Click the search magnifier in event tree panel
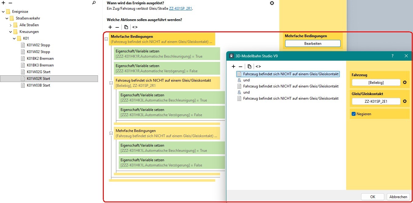This screenshot has width=413, height=203. (94, 3)
